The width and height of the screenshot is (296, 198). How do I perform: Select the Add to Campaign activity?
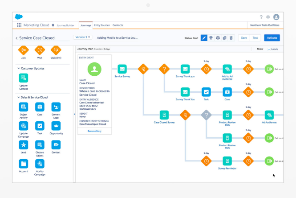[40, 164]
